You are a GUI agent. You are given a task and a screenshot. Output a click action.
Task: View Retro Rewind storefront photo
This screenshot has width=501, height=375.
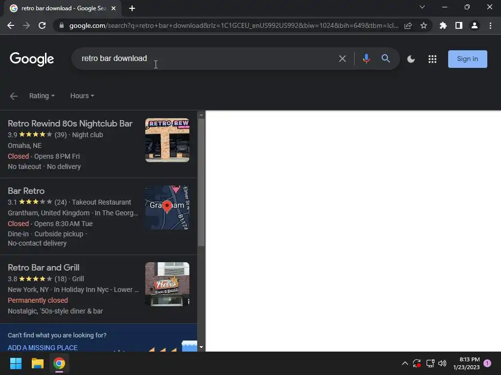[x=167, y=140]
